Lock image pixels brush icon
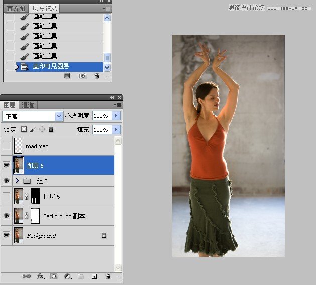Screen dimensions: 316x285 pyautogui.click(x=33, y=129)
